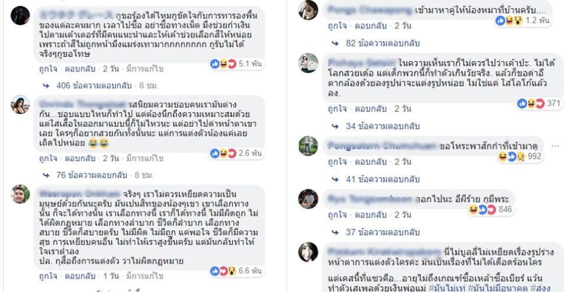Viewport: 584px width, 292px height.
Task: Expand 406 ข้อความตอบกลับ replies
Action: (94, 86)
